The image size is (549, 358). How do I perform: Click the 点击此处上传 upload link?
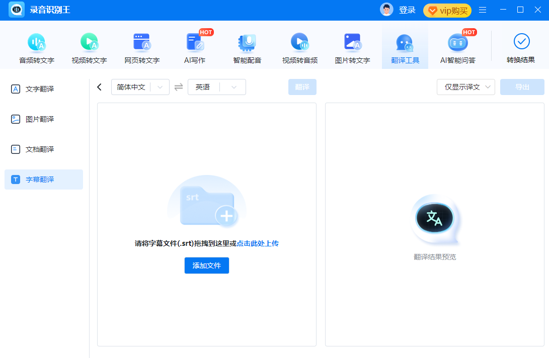pyautogui.click(x=257, y=243)
